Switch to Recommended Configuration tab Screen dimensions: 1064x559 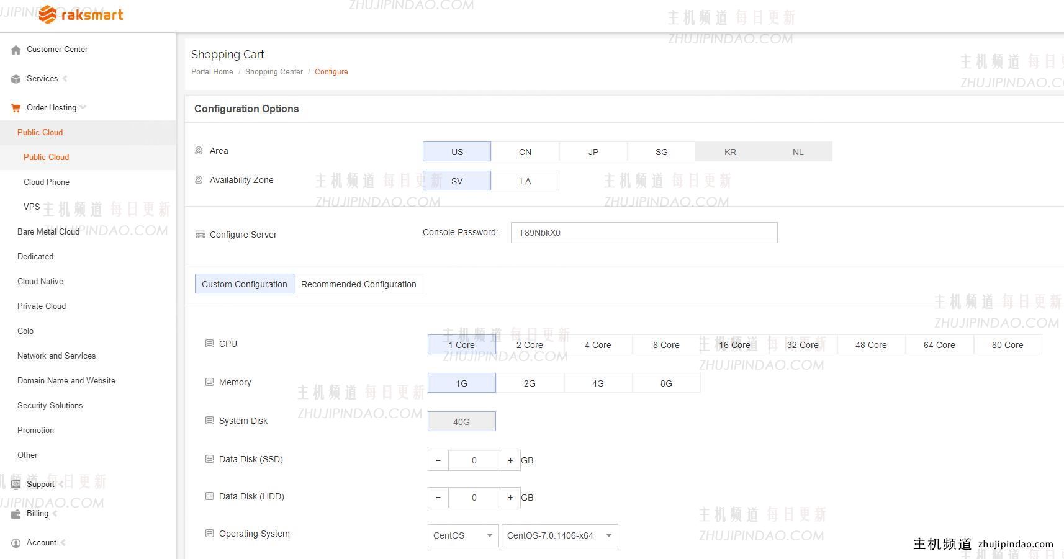pos(358,284)
